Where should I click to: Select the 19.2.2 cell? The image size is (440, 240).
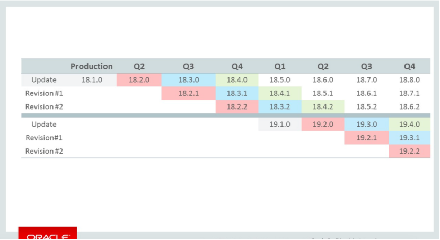410,151
